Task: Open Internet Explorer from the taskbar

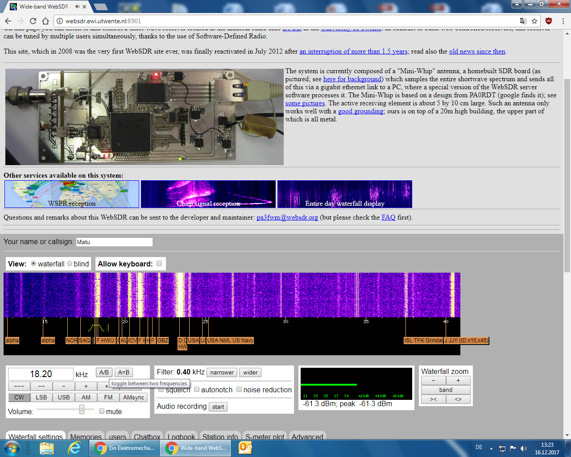Action: click(x=74, y=448)
